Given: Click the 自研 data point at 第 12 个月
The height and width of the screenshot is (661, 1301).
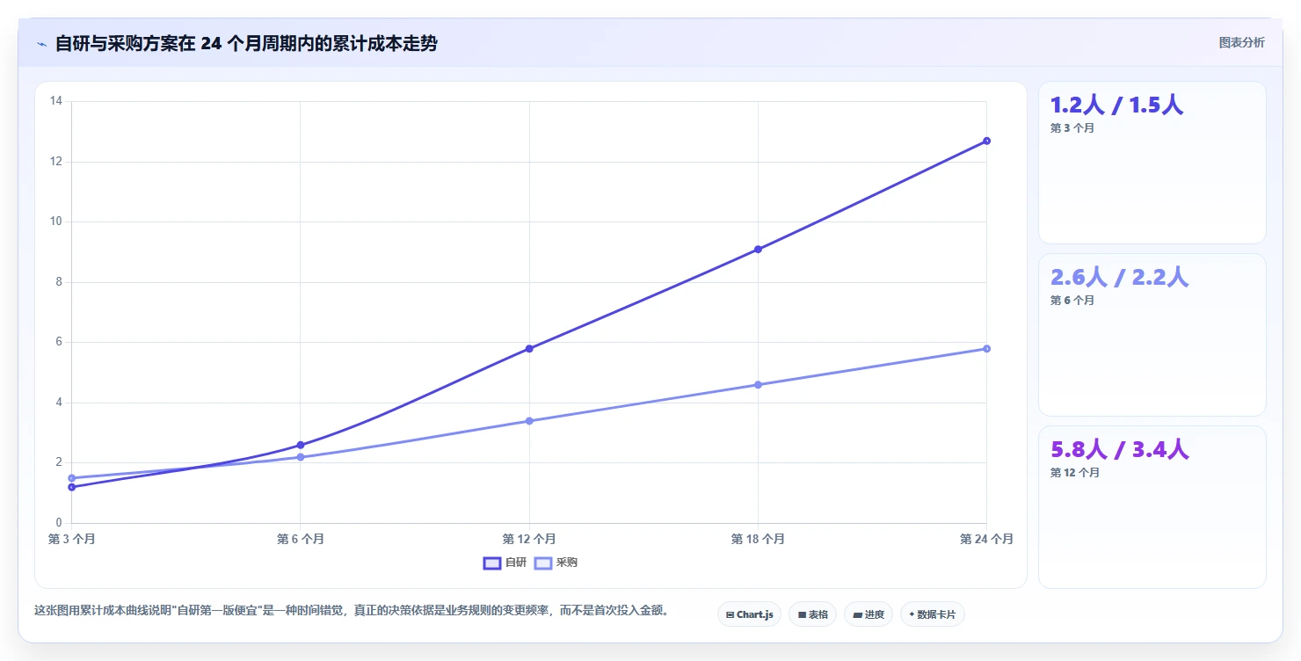Looking at the screenshot, I should pyautogui.click(x=529, y=349).
